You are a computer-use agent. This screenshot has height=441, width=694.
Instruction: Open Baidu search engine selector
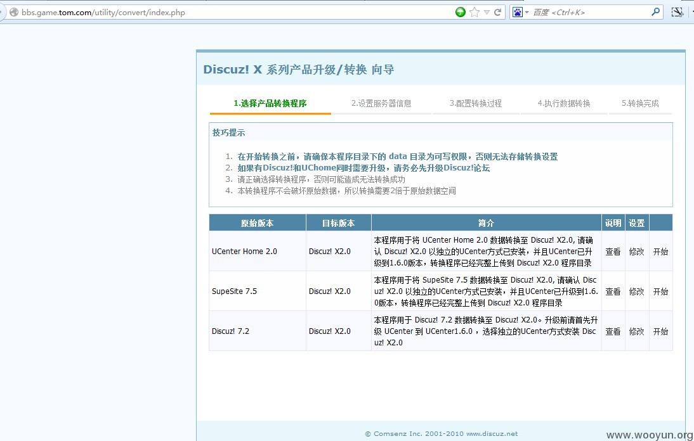(520, 13)
